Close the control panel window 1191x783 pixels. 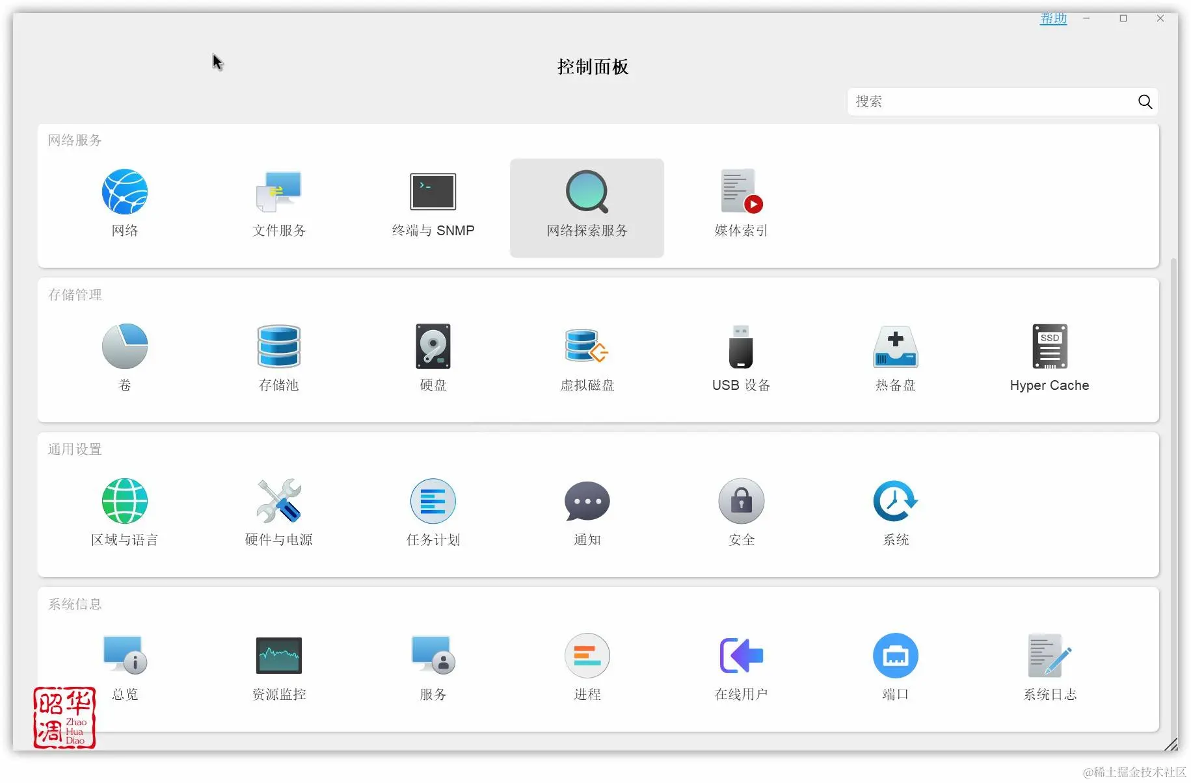tap(1160, 18)
